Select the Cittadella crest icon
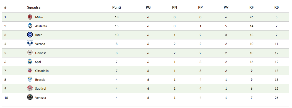The image size is (292, 108). click(30, 71)
